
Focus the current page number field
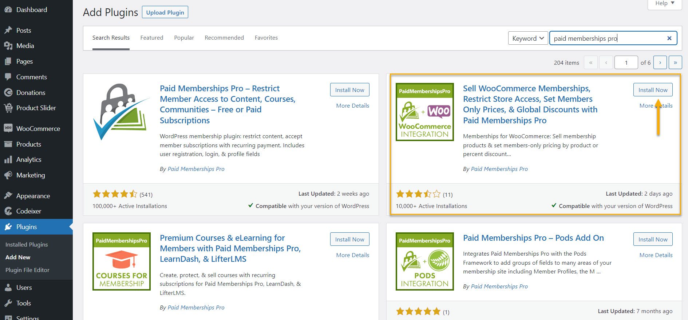pos(626,63)
